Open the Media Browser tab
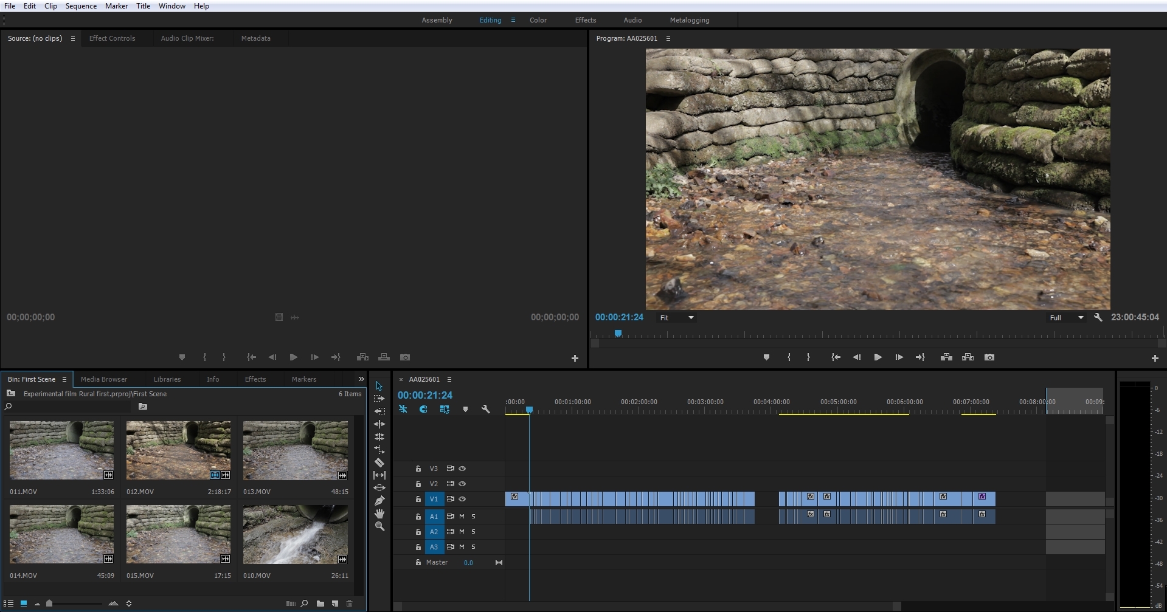This screenshot has height=612, width=1167. 104,379
